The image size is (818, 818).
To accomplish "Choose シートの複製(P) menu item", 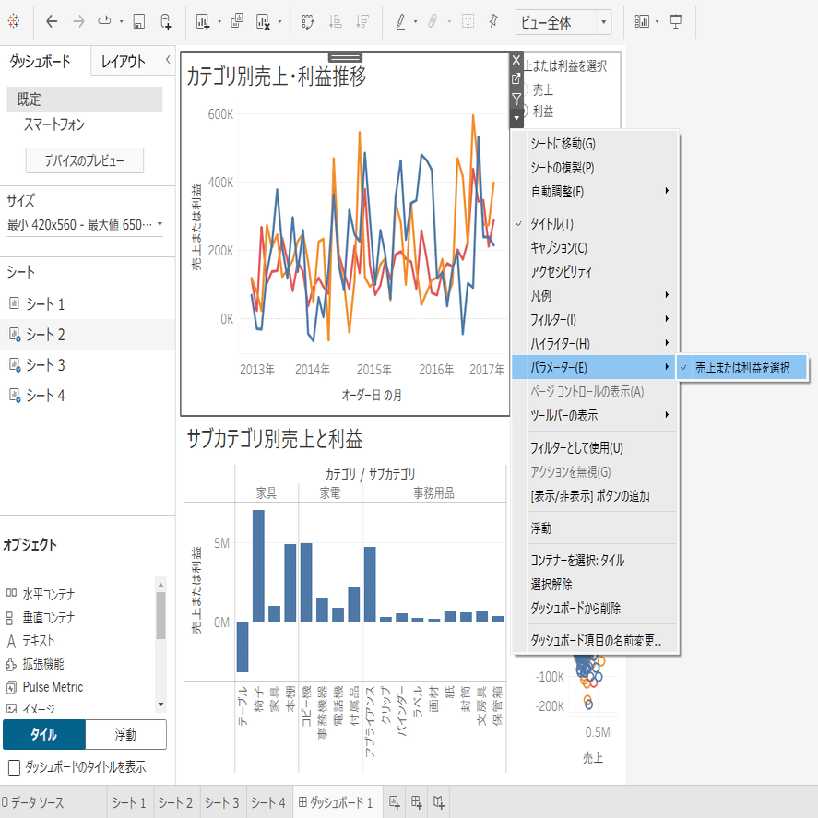I will (x=595, y=168).
